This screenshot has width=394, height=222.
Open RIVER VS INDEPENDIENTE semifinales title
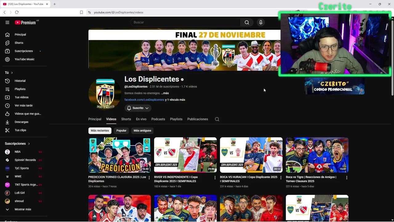pyautogui.click(x=176, y=179)
